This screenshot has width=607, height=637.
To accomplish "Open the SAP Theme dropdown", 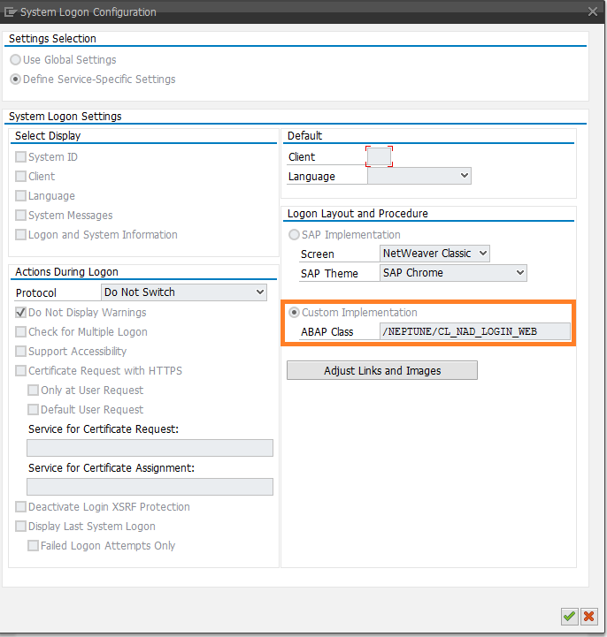I will click(453, 273).
